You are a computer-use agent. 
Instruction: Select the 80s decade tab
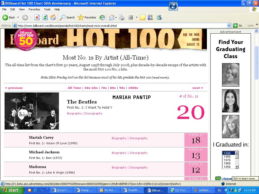click(x=113, y=88)
